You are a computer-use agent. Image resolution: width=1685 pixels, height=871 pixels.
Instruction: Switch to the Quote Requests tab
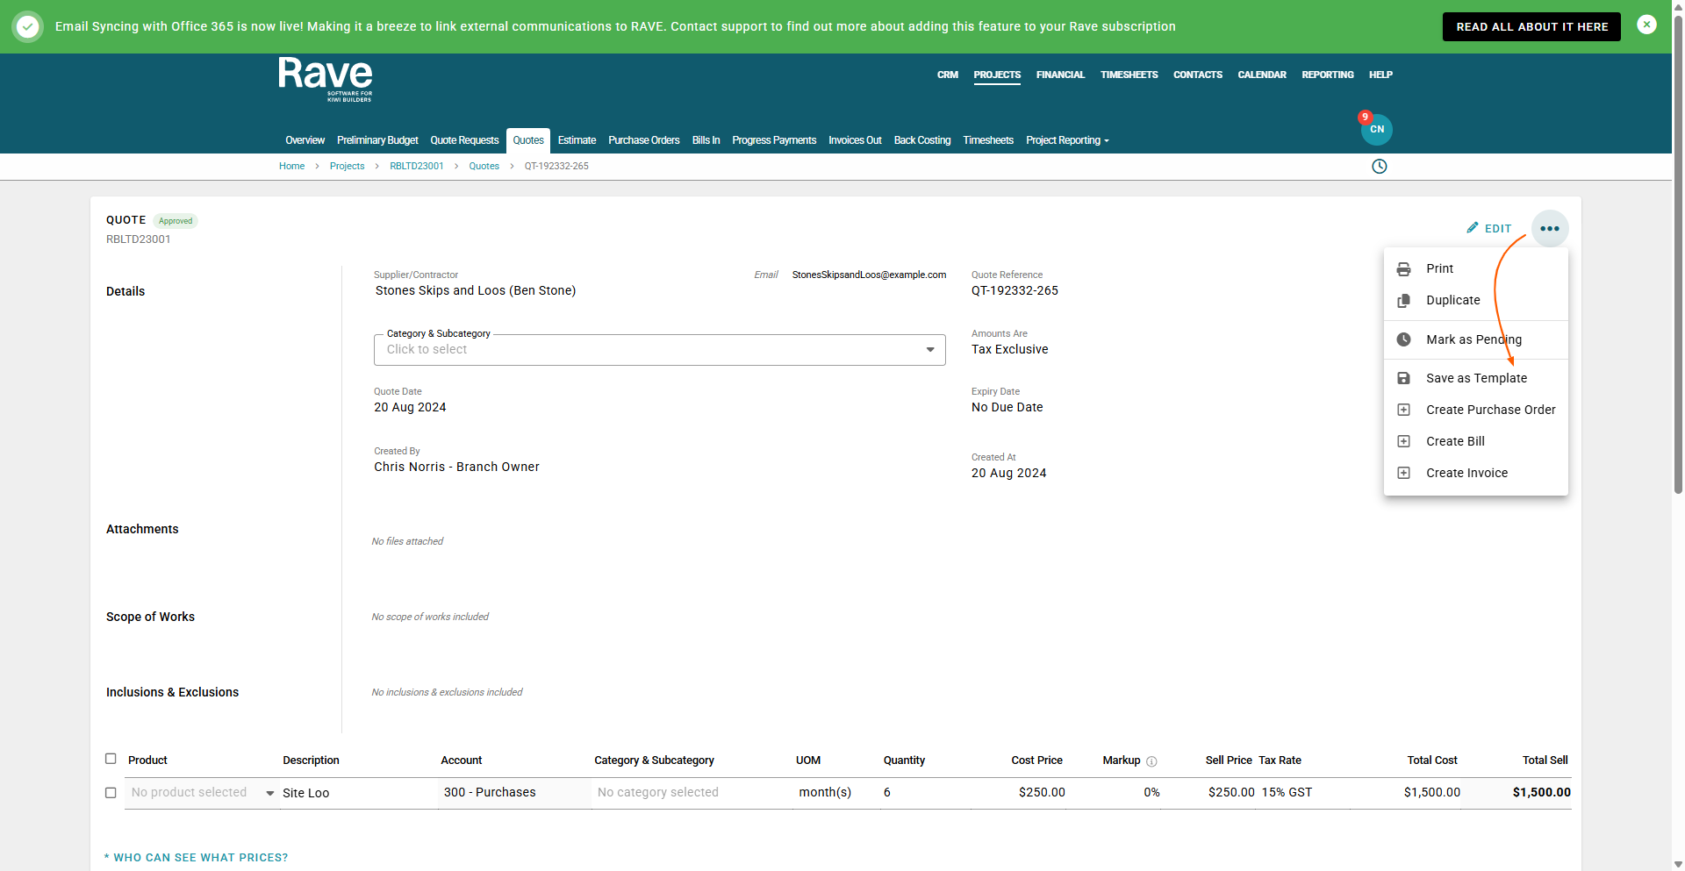pos(464,140)
